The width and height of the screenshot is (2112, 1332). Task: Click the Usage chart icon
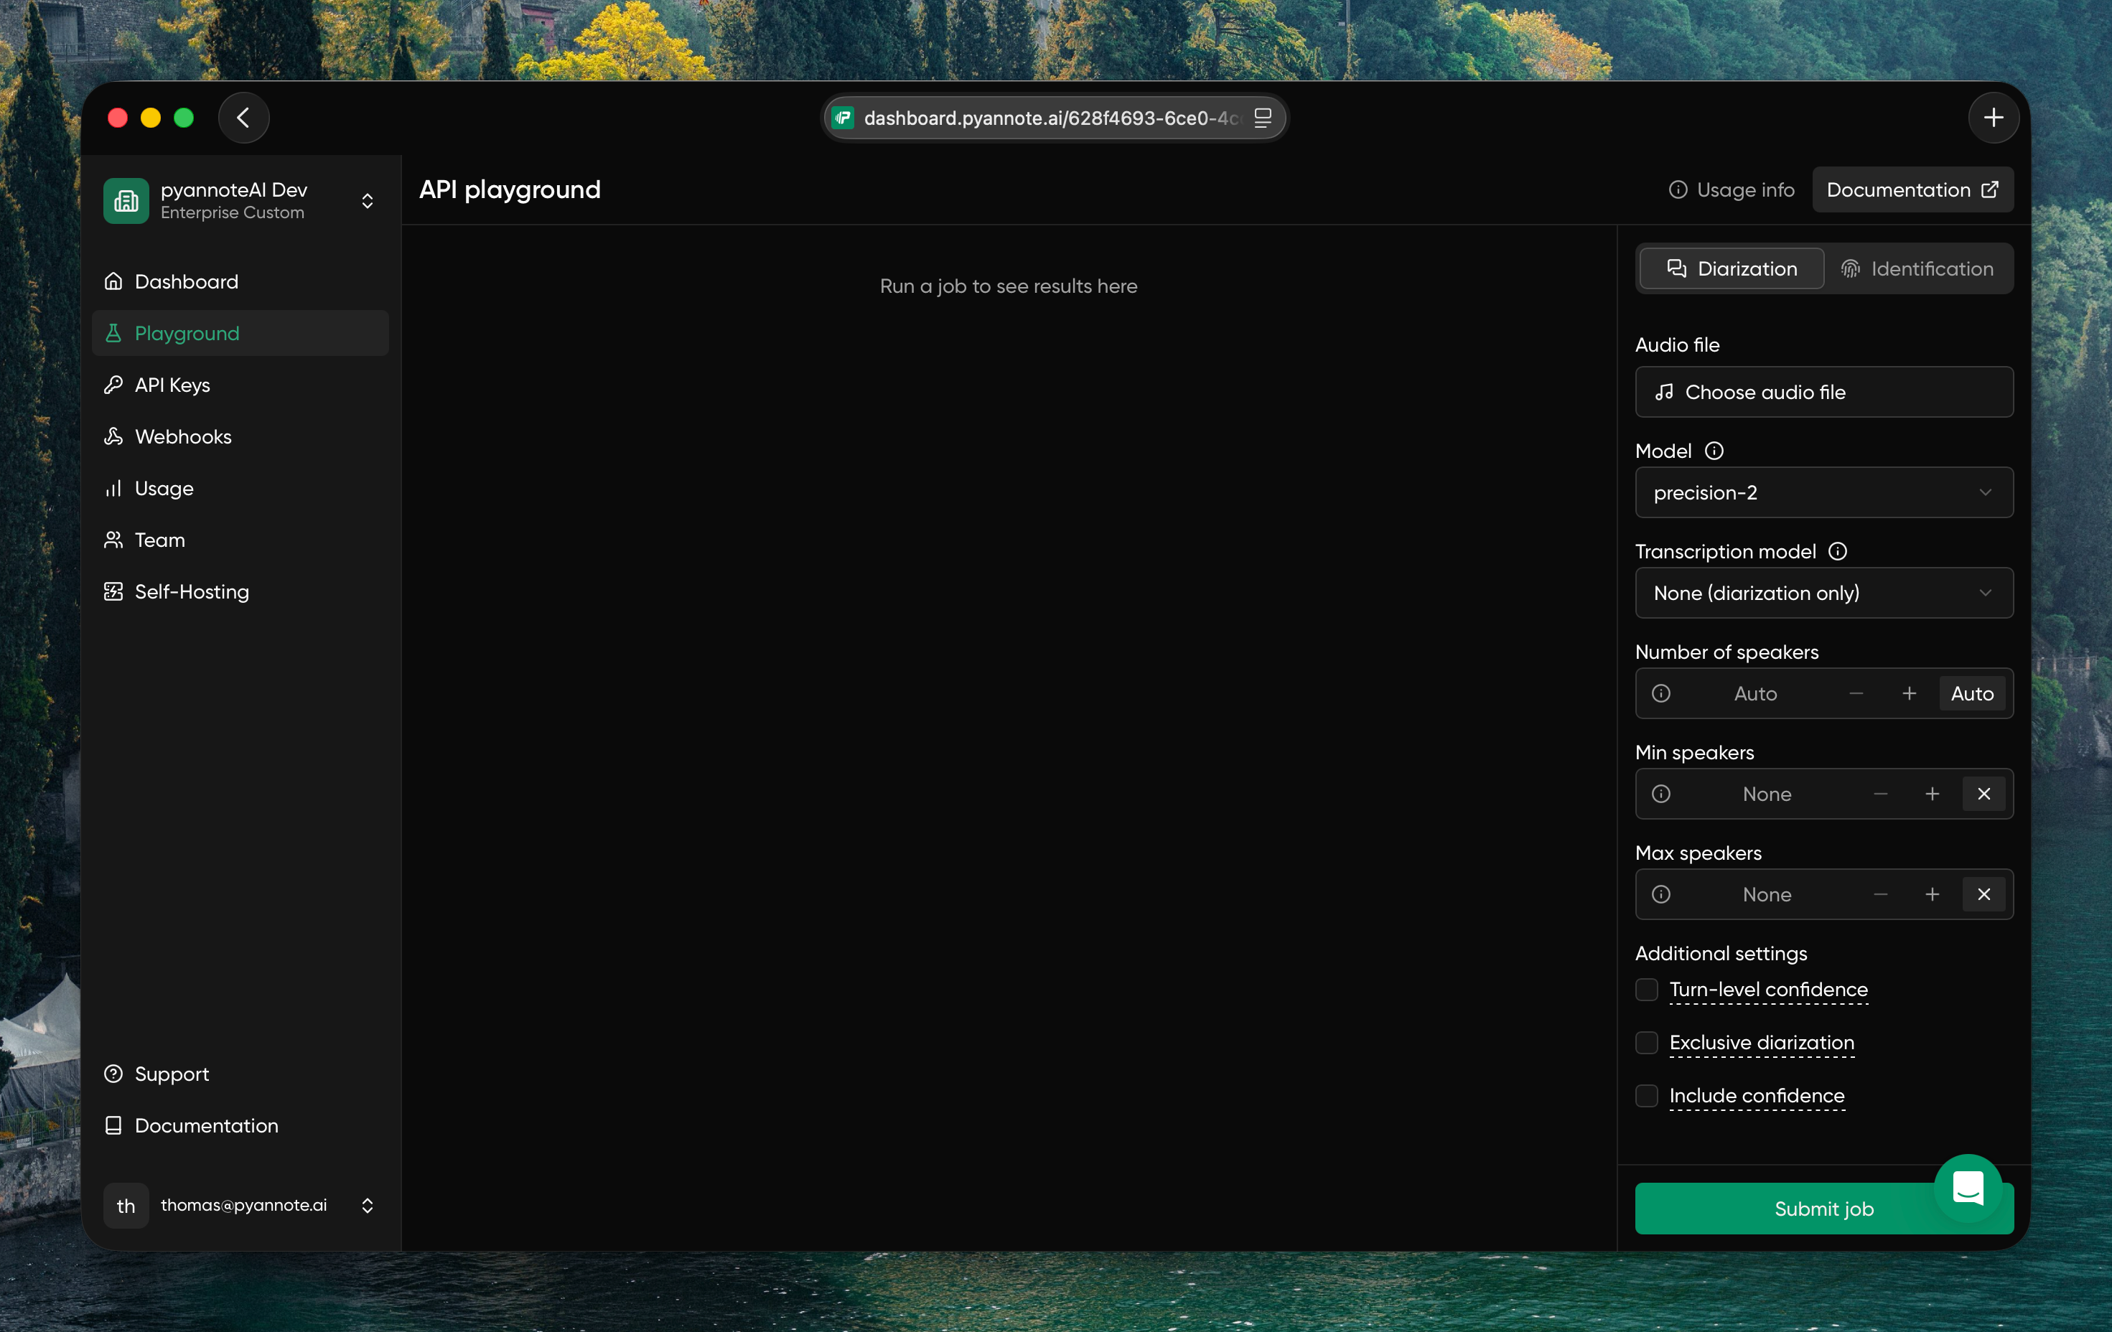pyautogui.click(x=114, y=489)
